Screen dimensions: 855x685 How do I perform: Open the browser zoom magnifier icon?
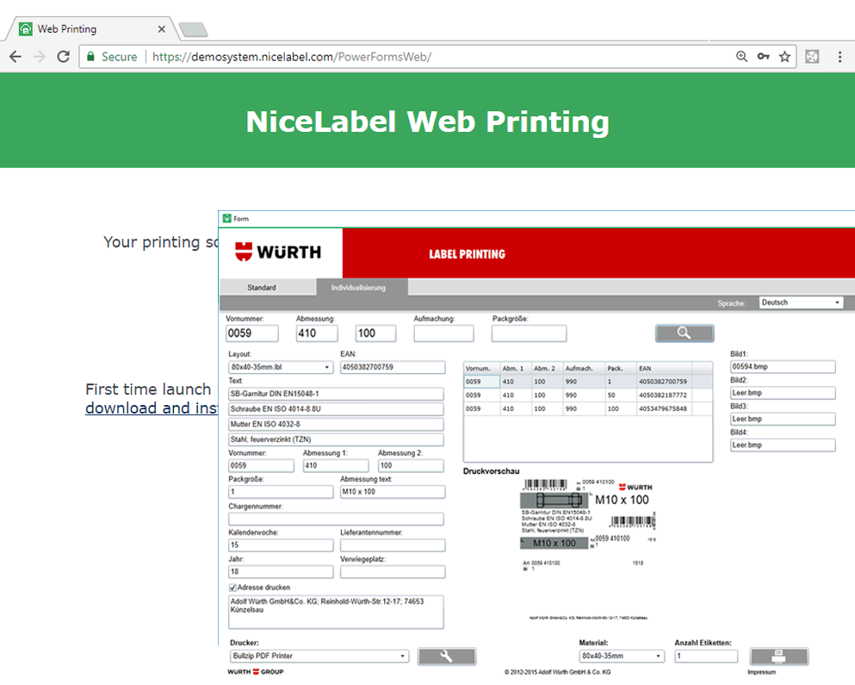point(741,56)
